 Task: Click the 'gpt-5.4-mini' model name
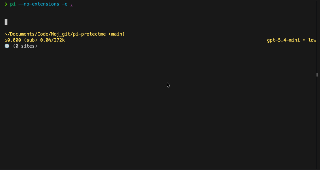click(x=283, y=40)
